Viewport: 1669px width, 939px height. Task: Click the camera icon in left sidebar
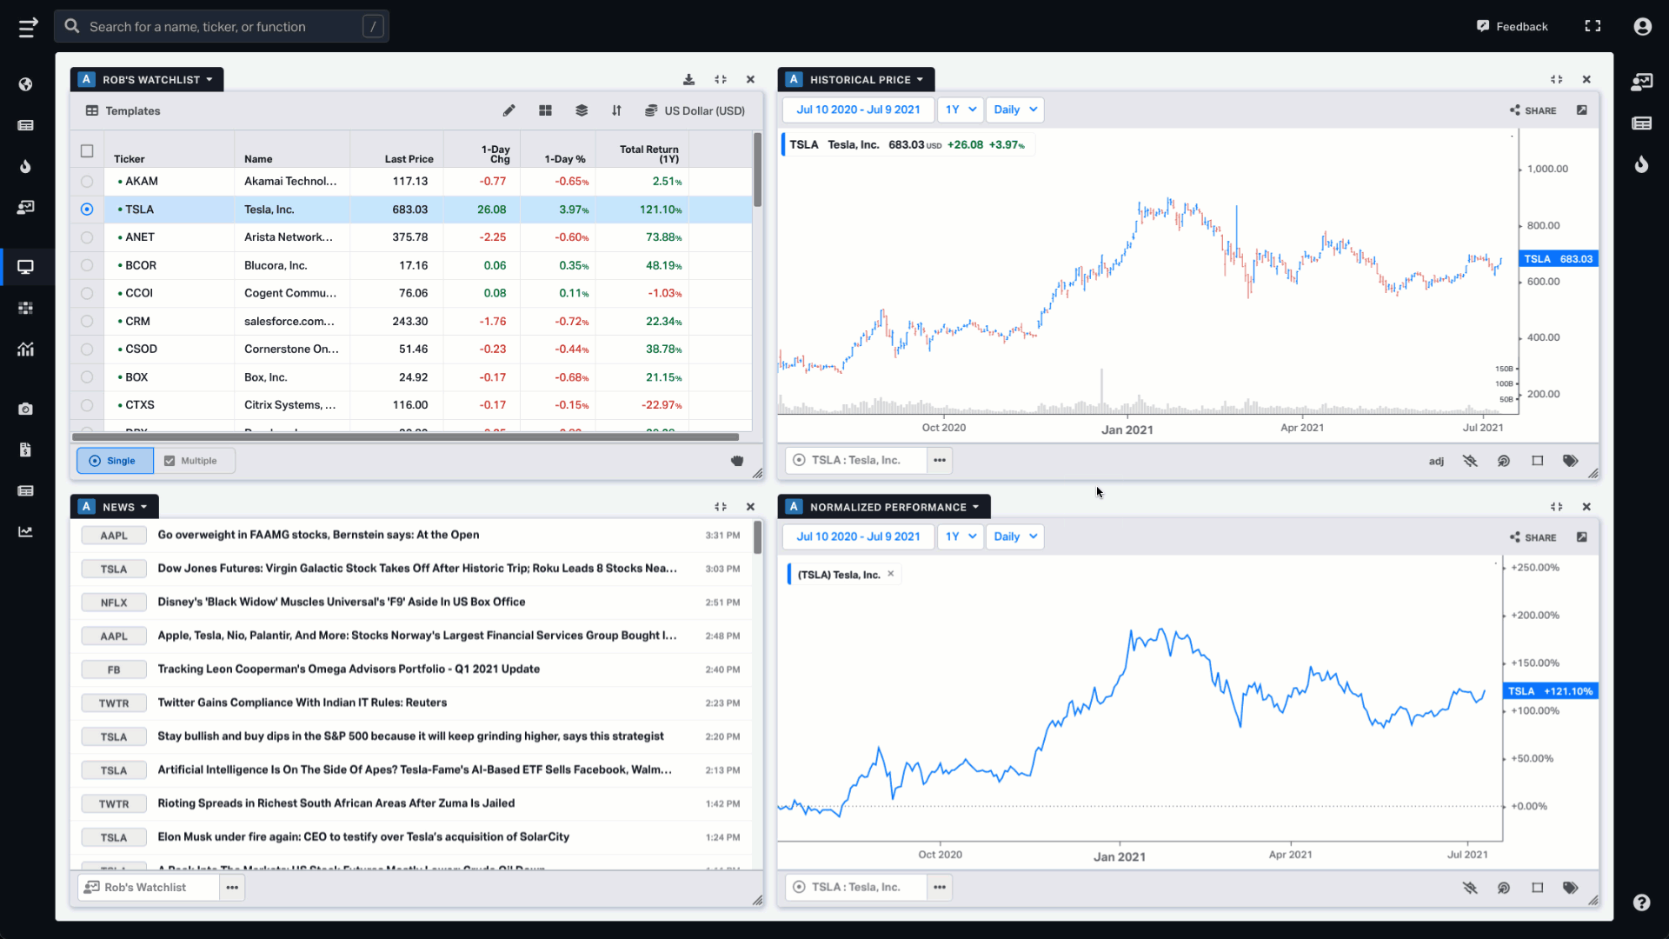(x=26, y=409)
